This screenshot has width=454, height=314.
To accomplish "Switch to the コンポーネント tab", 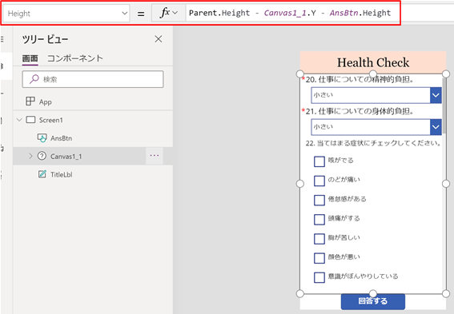I will (x=75, y=58).
